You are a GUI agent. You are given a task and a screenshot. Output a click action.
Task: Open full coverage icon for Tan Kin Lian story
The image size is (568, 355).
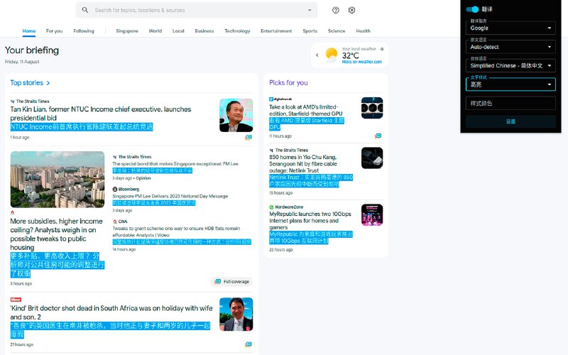(248, 137)
